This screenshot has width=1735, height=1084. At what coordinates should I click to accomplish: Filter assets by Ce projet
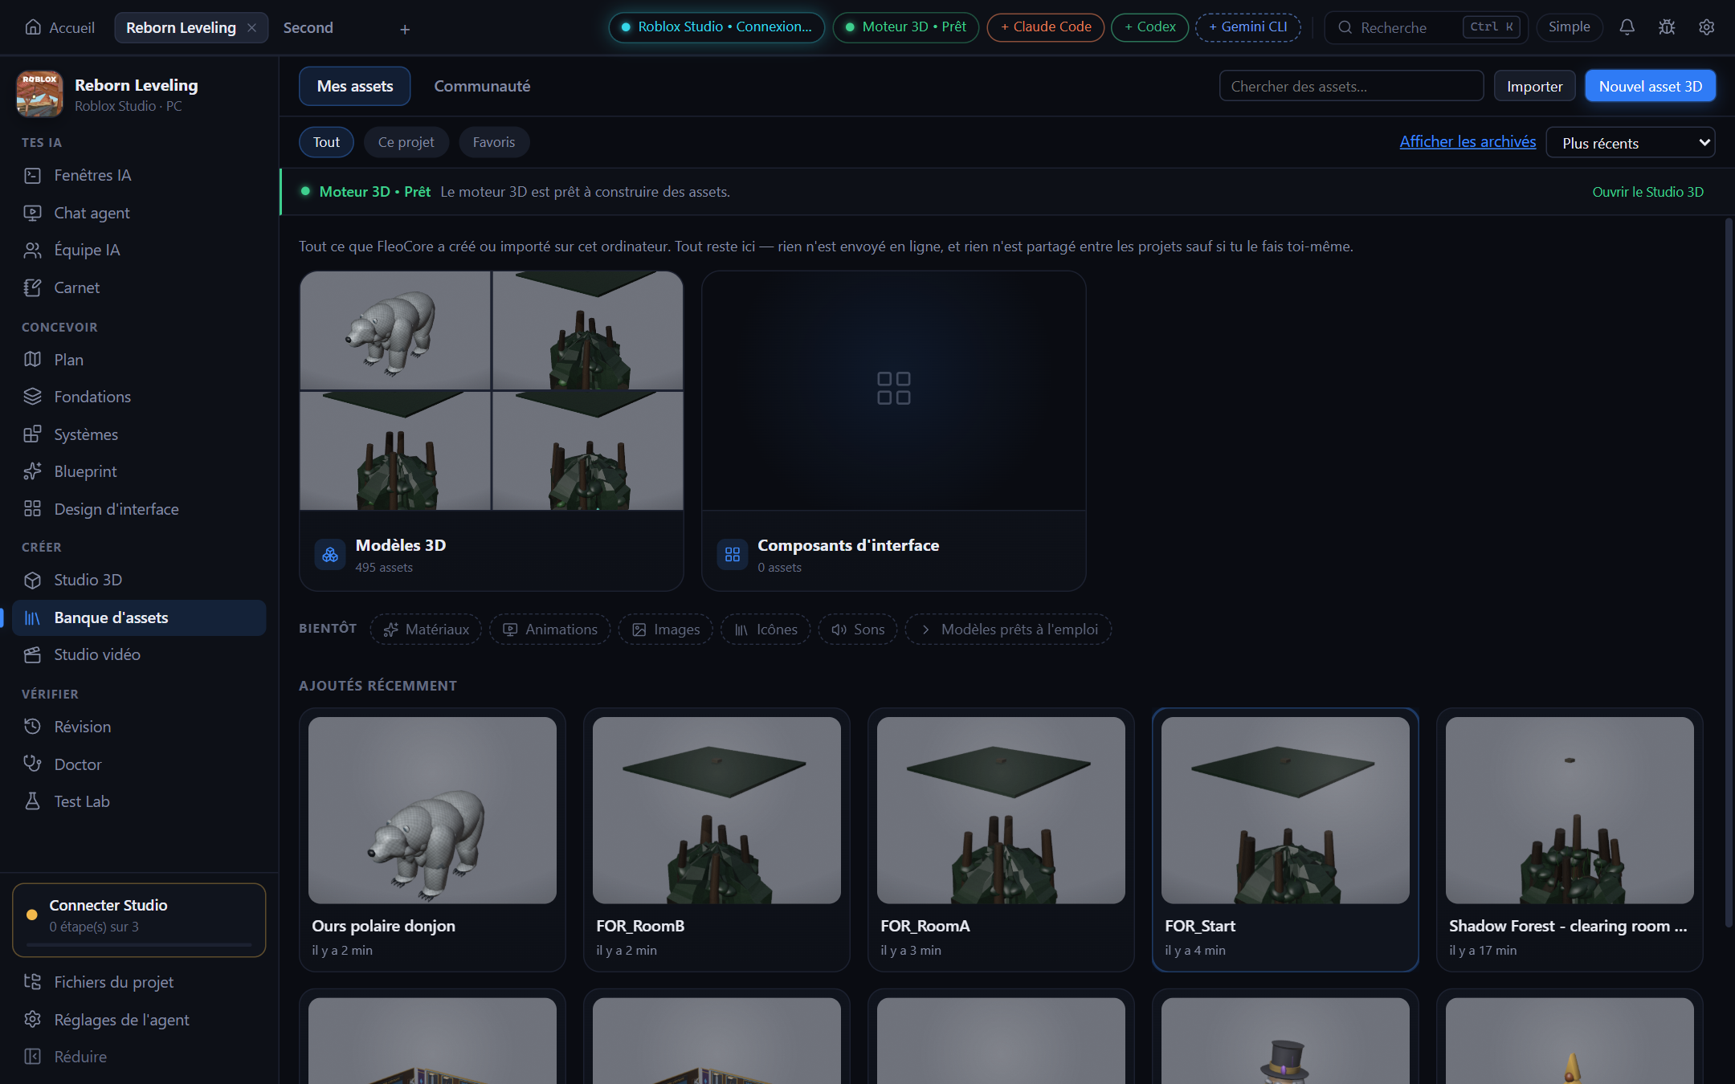(406, 142)
